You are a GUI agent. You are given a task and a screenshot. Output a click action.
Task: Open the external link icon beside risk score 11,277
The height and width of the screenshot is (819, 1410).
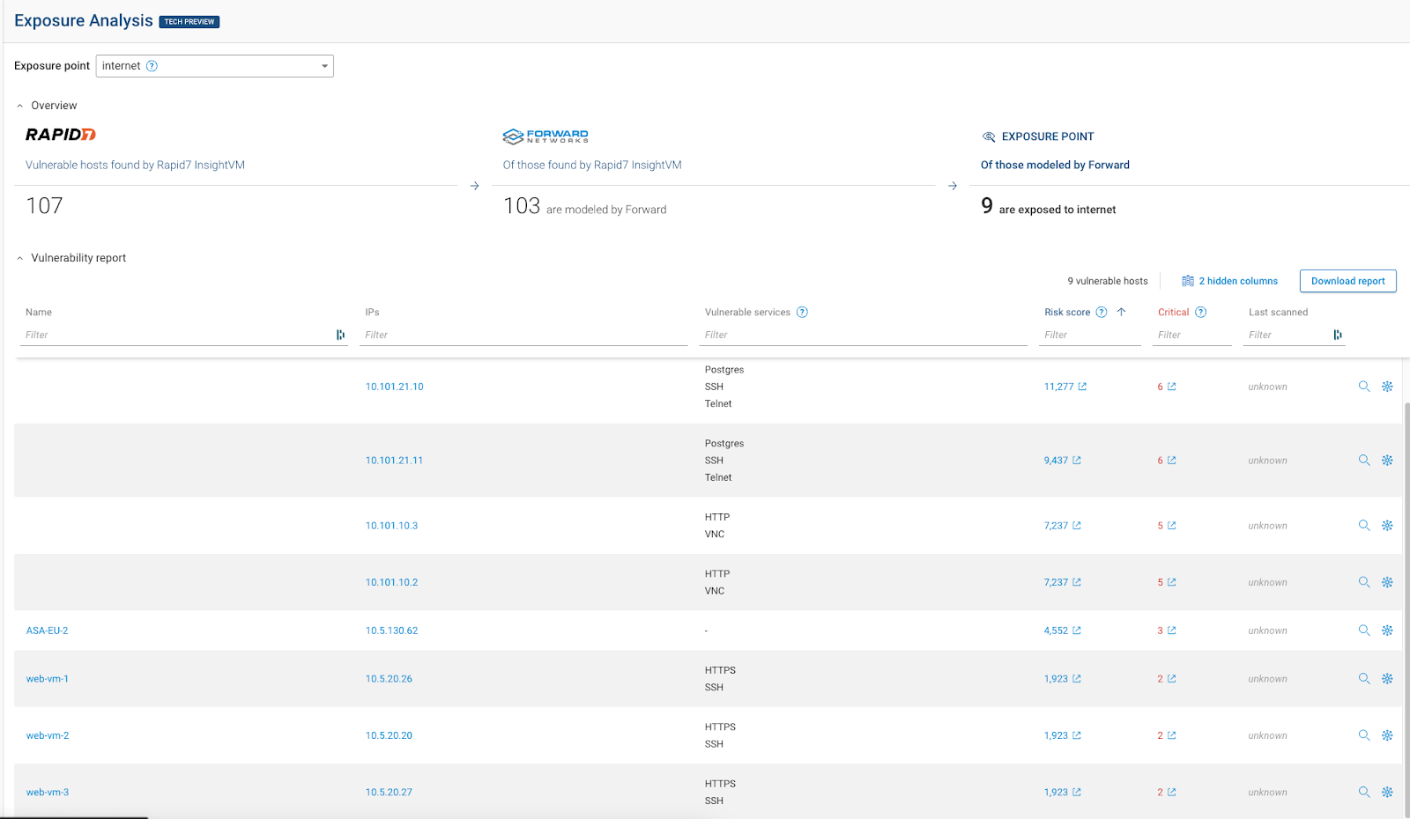point(1082,387)
